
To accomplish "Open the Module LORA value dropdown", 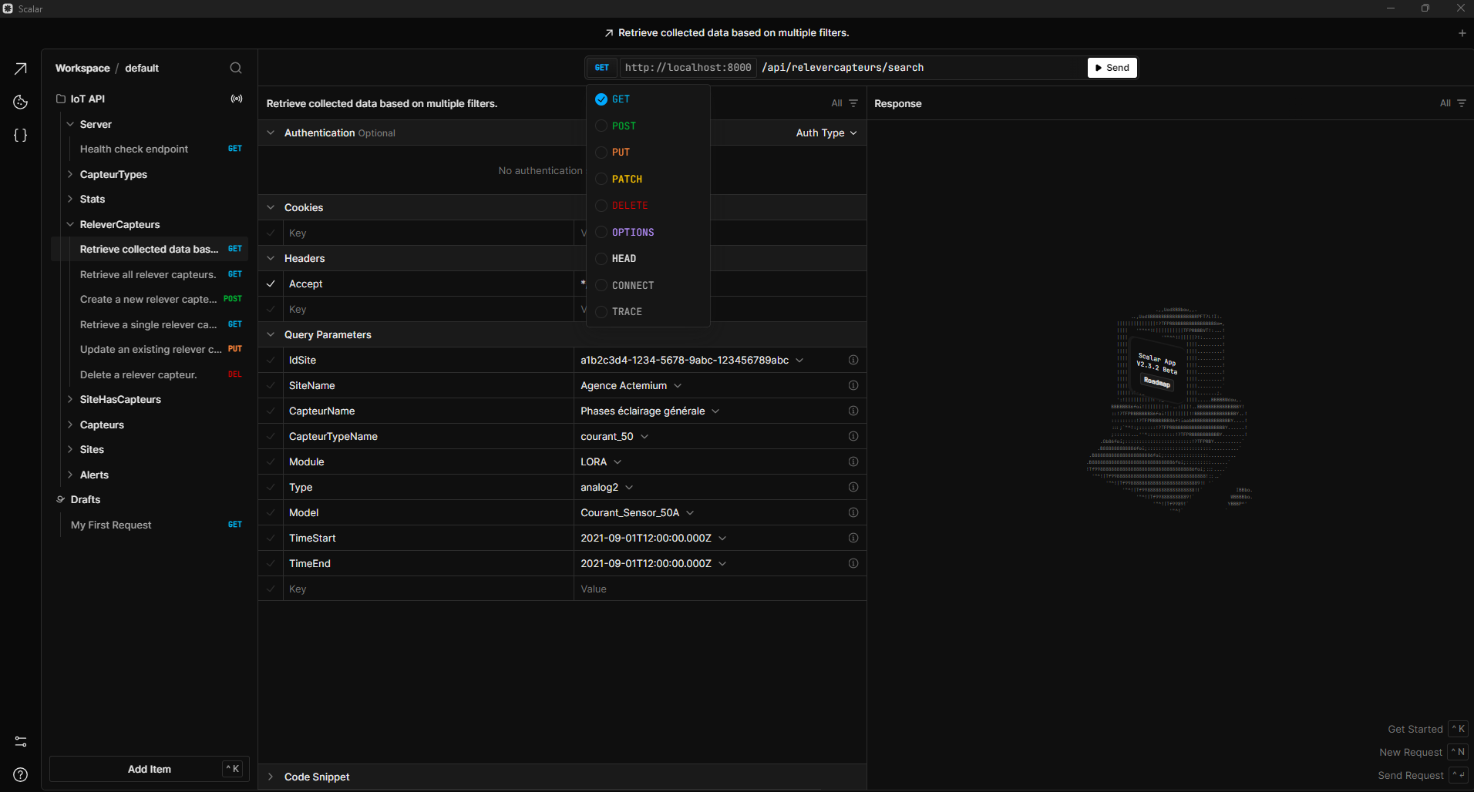I will point(601,461).
